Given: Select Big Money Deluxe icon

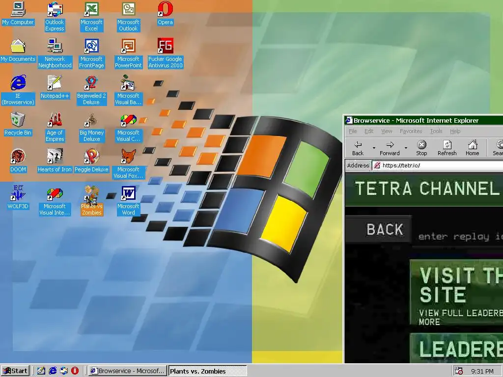Looking at the screenshot, I should click(x=91, y=127).
